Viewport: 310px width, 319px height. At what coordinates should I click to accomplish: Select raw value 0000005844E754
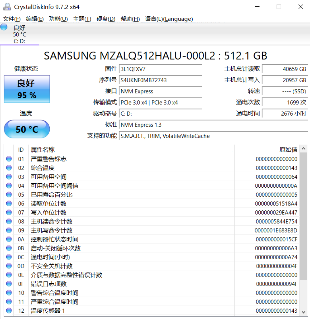(x=276, y=221)
